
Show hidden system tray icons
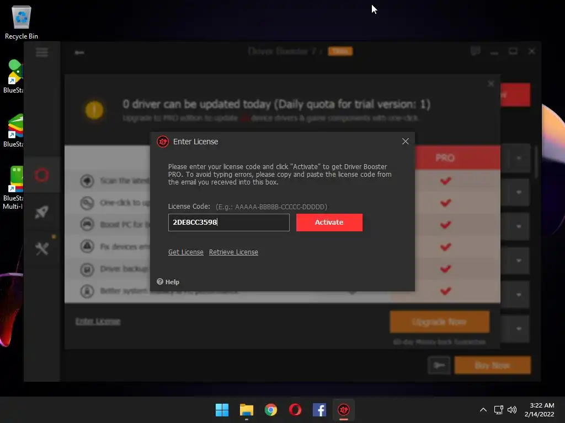click(483, 410)
